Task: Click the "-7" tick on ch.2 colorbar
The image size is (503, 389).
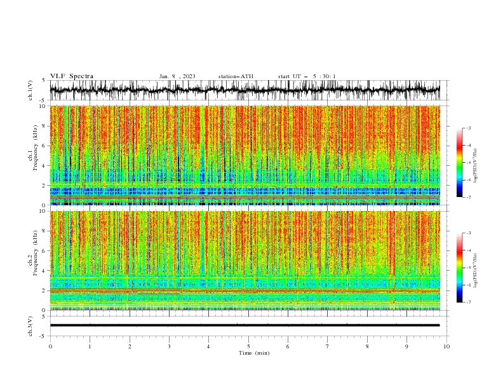Action: click(x=469, y=303)
